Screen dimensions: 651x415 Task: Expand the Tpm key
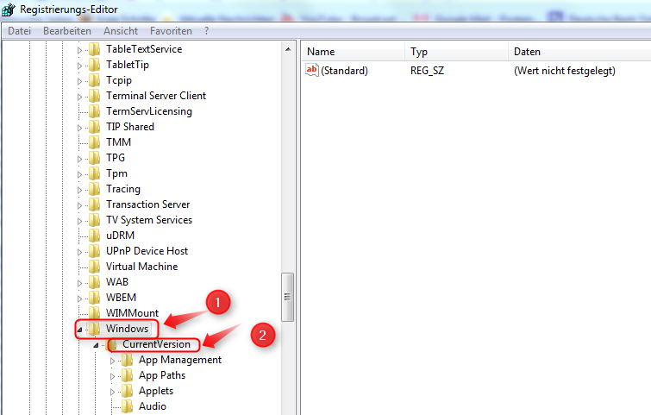[79, 174]
